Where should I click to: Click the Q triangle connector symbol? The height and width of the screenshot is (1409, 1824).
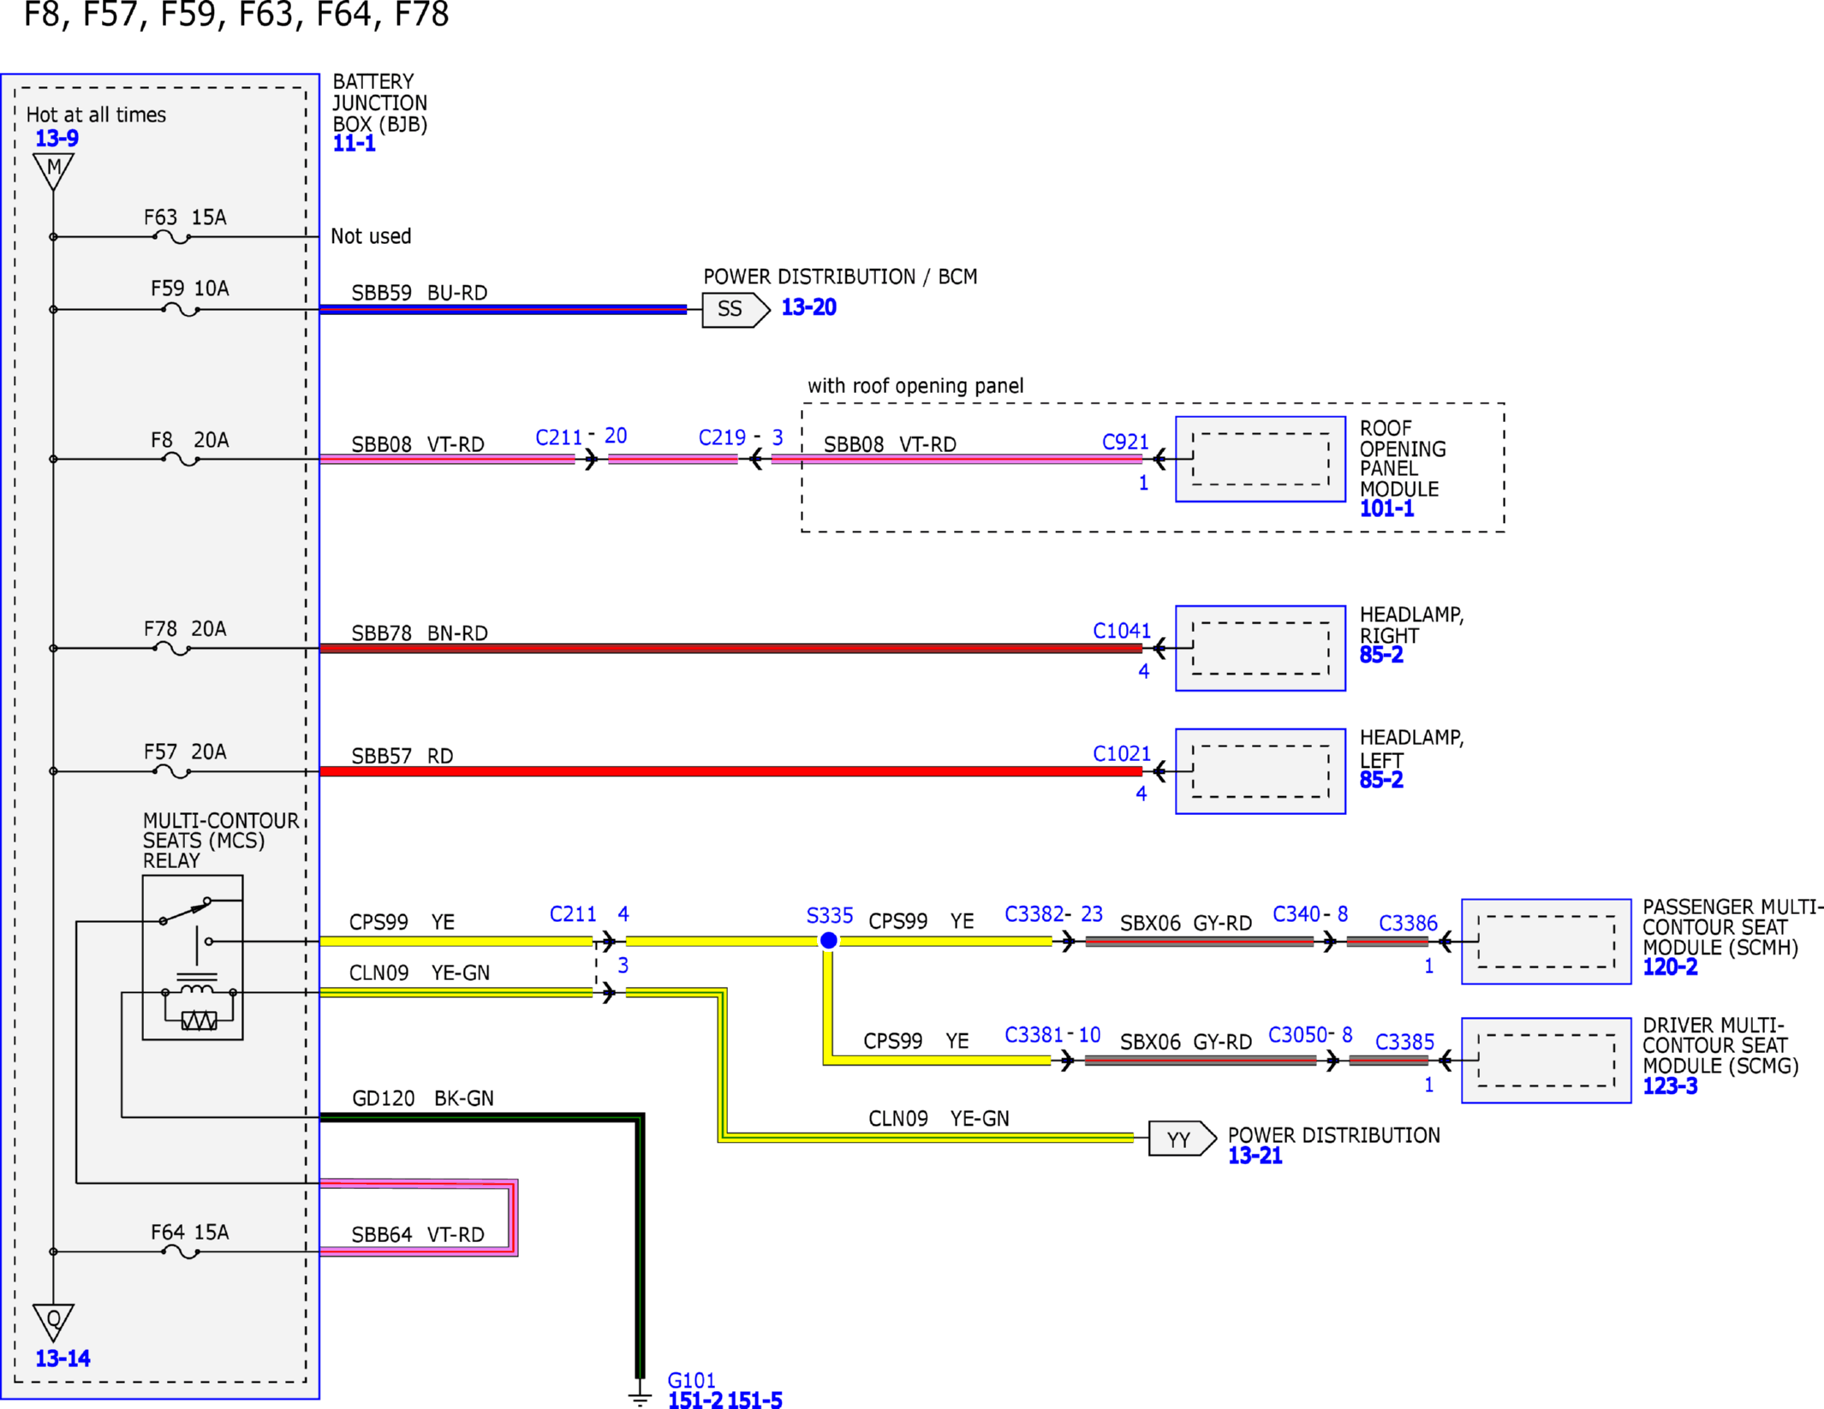coord(53,1323)
